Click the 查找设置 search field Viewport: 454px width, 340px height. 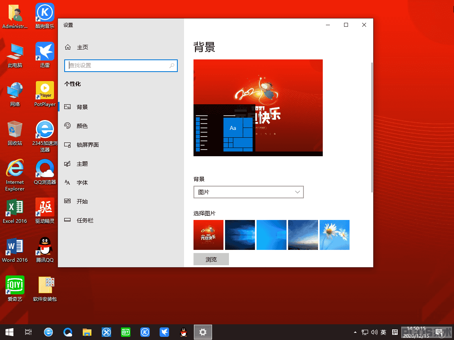[x=121, y=66]
